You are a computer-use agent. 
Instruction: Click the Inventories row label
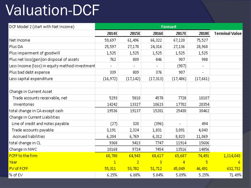coord(24,104)
